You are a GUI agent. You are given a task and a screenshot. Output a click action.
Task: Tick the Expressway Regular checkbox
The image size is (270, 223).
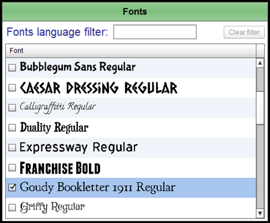tap(12, 148)
